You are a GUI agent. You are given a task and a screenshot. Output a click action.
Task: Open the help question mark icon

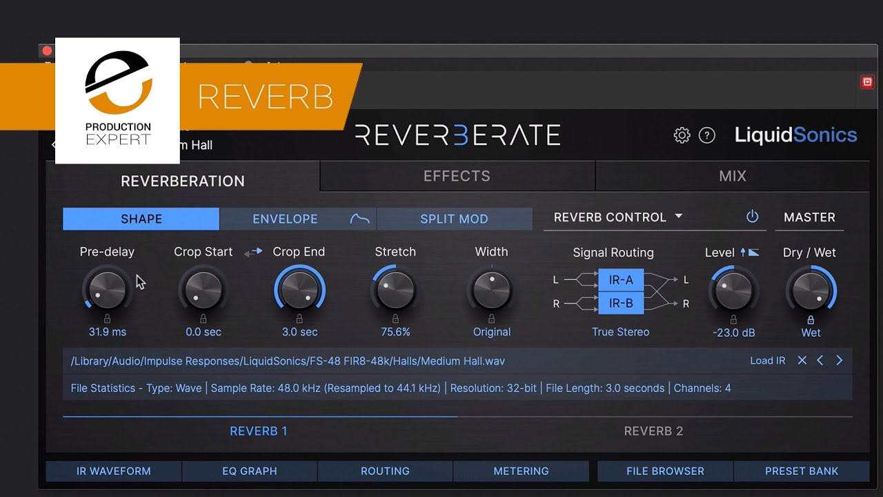click(707, 135)
